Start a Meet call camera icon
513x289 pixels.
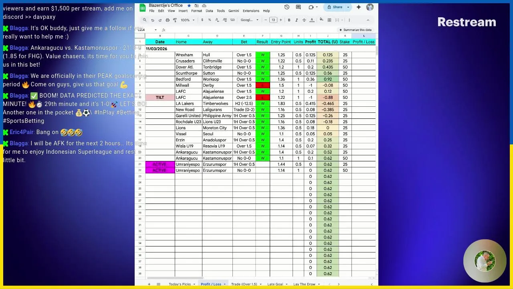click(311, 7)
